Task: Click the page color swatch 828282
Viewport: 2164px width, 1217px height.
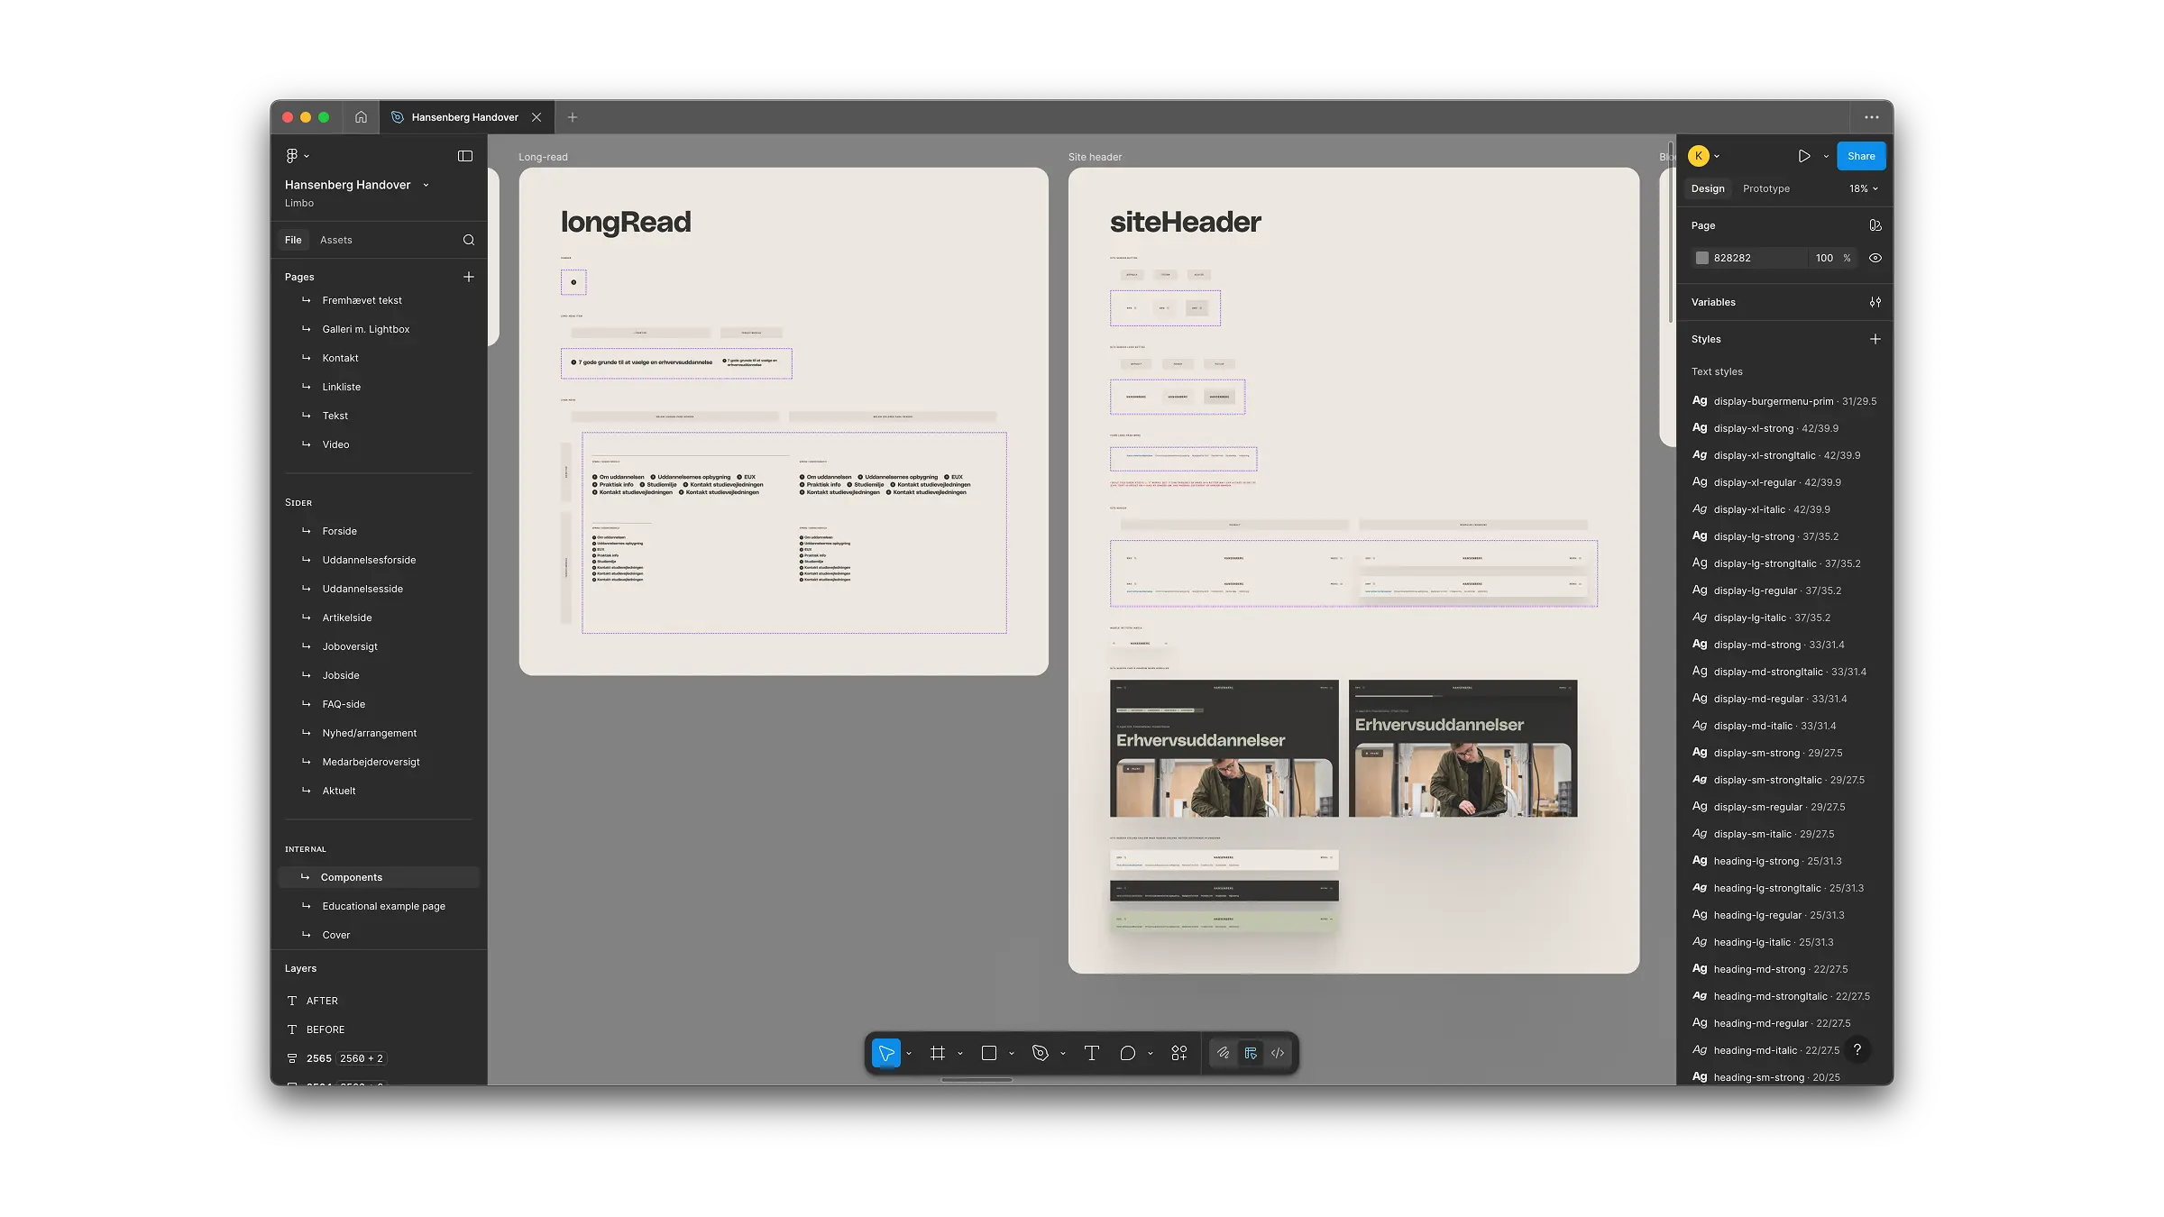Action: pos(1701,258)
